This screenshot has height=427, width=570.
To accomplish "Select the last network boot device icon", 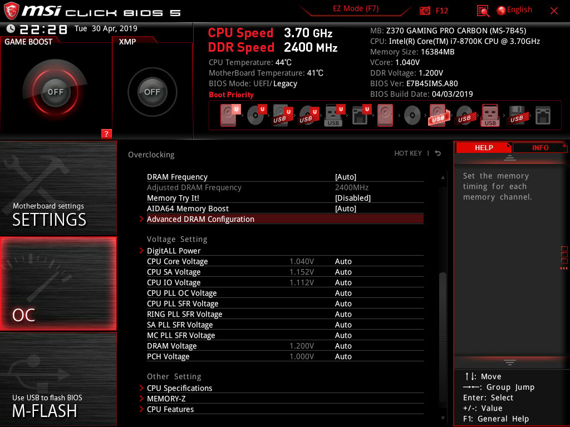I will [543, 116].
